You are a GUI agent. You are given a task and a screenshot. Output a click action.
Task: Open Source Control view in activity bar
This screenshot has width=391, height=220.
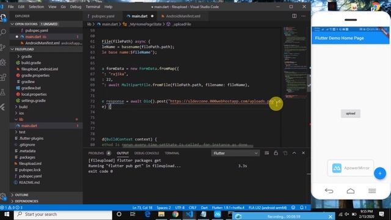pos(3,47)
